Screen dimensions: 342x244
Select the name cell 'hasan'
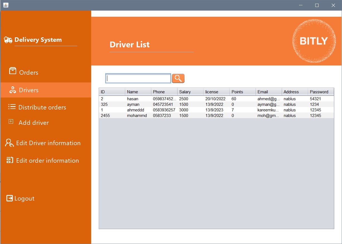(x=138, y=99)
